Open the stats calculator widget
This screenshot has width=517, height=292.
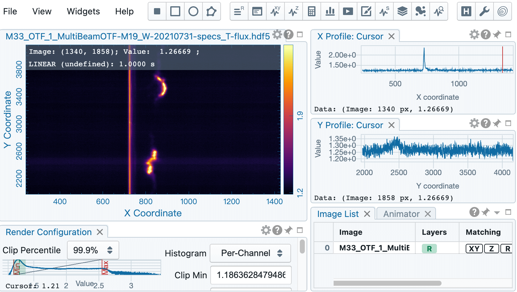312,12
